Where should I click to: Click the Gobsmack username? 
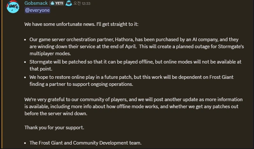pos(36,3)
